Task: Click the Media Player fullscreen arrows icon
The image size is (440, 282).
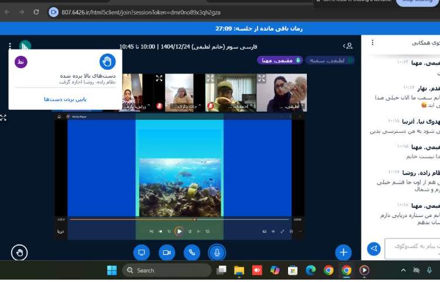Action: [282, 231]
